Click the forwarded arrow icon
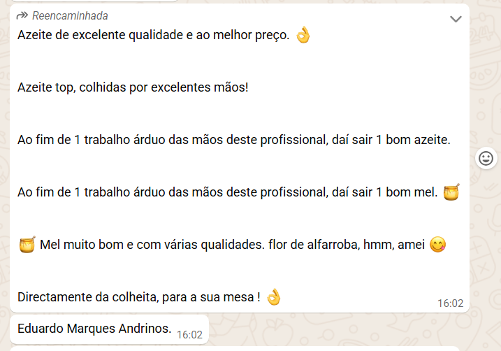 pyautogui.click(x=22, y=15)
